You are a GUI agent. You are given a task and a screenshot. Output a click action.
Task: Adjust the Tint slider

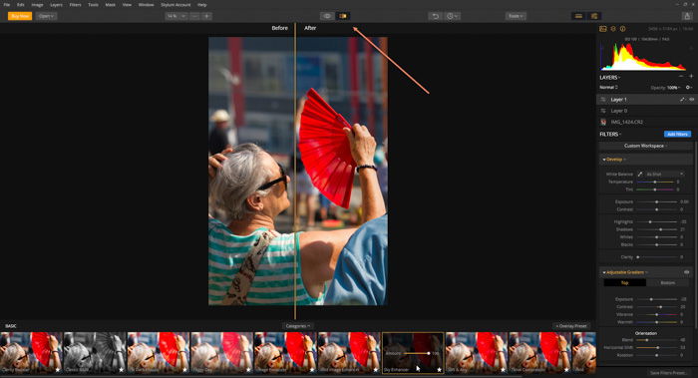pos(655,189)
